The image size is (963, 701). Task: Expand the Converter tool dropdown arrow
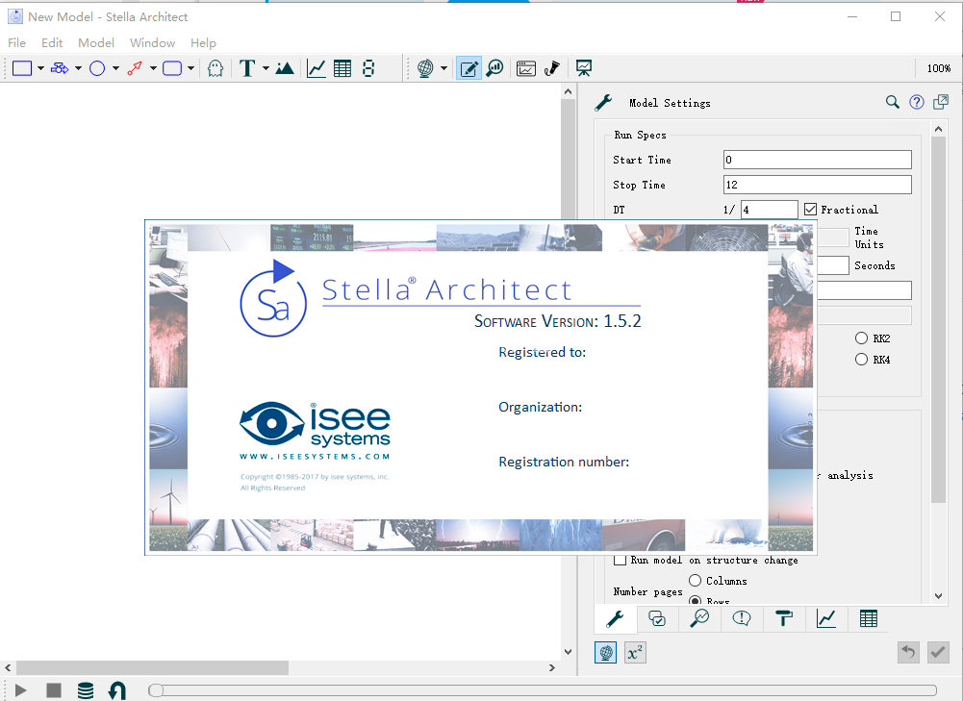pyautogui.click(x=115, y=68)
